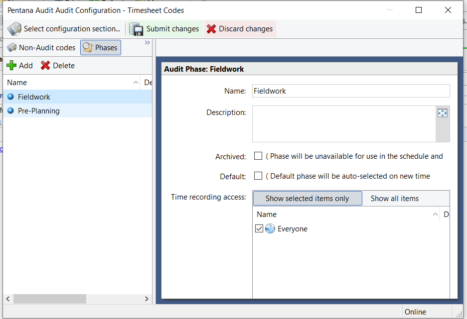The height and width of the screenshot is (319, 467).
Task: Select Show selected items only
Action: (x=308, y=198)
